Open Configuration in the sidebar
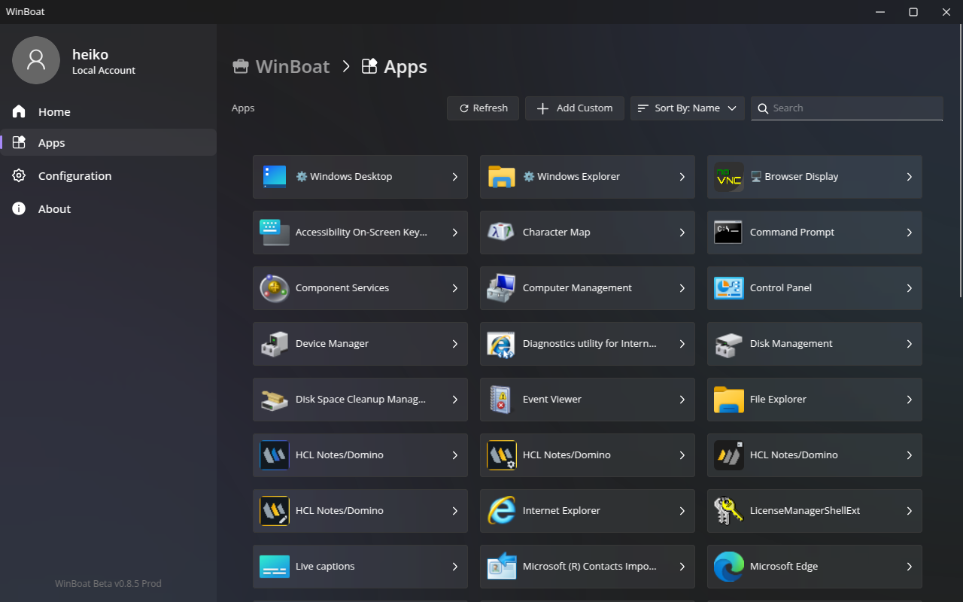963x602 pixels. [x=108, y=176]
